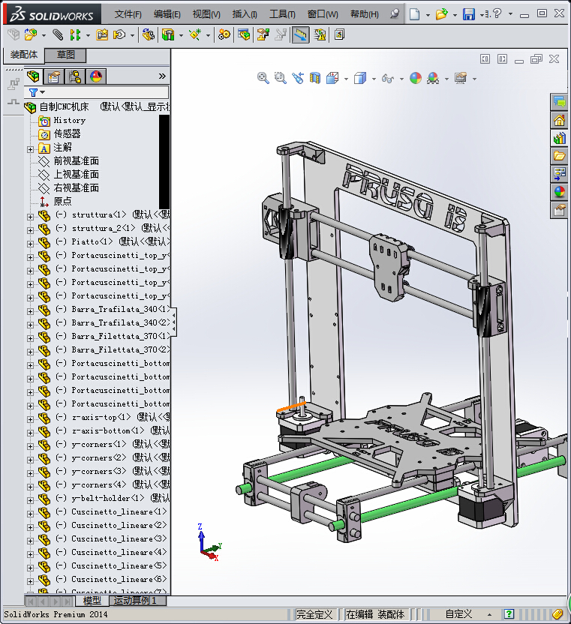
Task: Open the 工具(T) menu
Action: tap(282, 14)
